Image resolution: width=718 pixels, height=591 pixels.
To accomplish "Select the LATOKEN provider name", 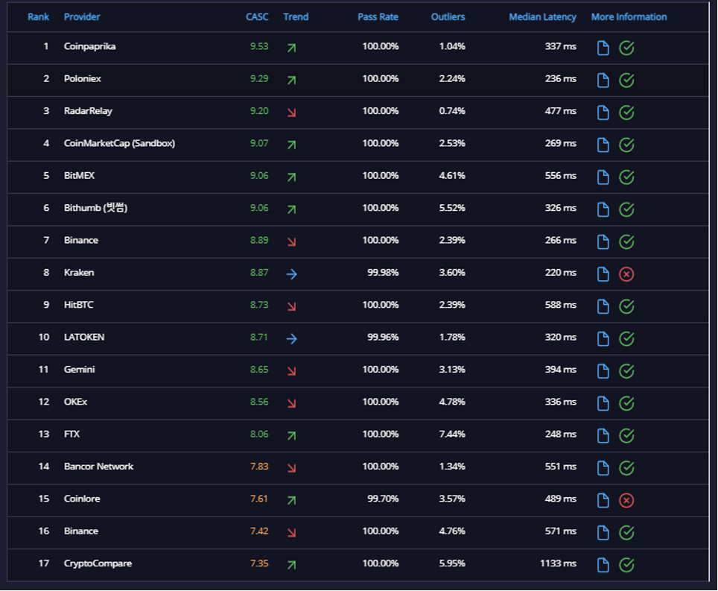I will (84, 337).
